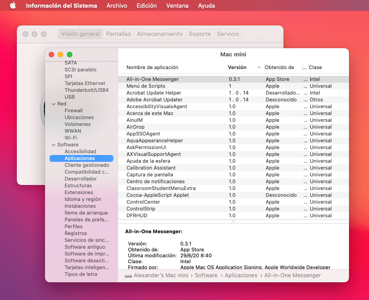Select the Adobe Acrobat Updater row
The height and width of the screenshot is (300, 369).
(233, 100)
